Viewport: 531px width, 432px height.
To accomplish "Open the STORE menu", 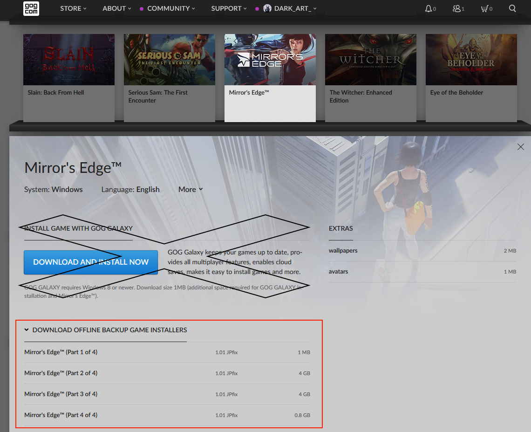I will [x=73, y=8].
